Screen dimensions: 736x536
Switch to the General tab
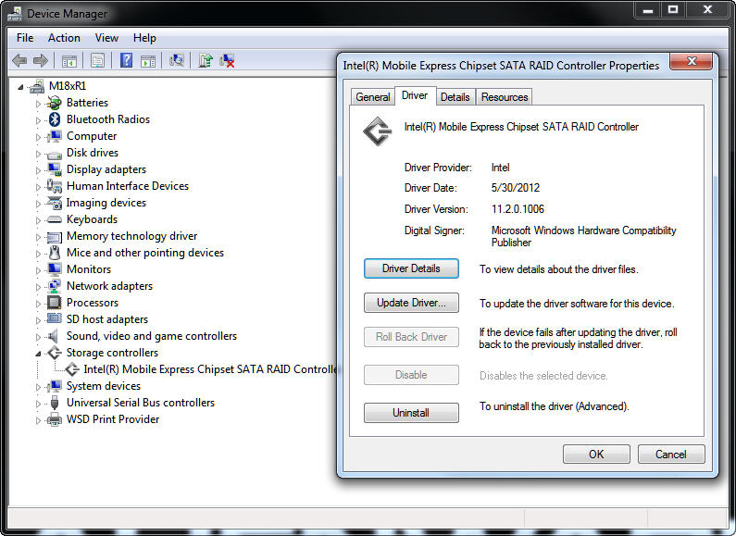(373, 97)
